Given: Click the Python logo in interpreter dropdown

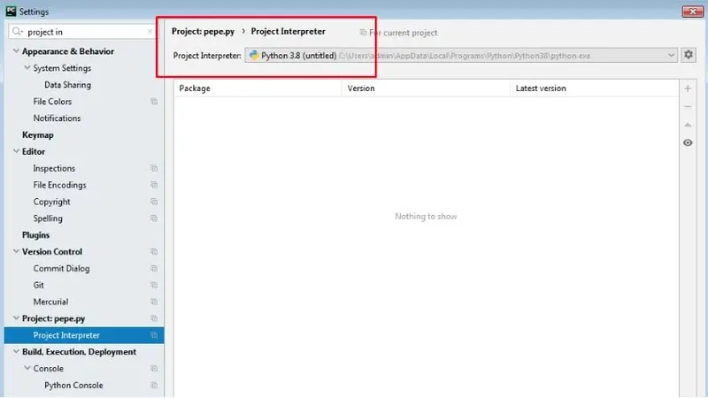Looking at the screenshot, I should [254, 55].
